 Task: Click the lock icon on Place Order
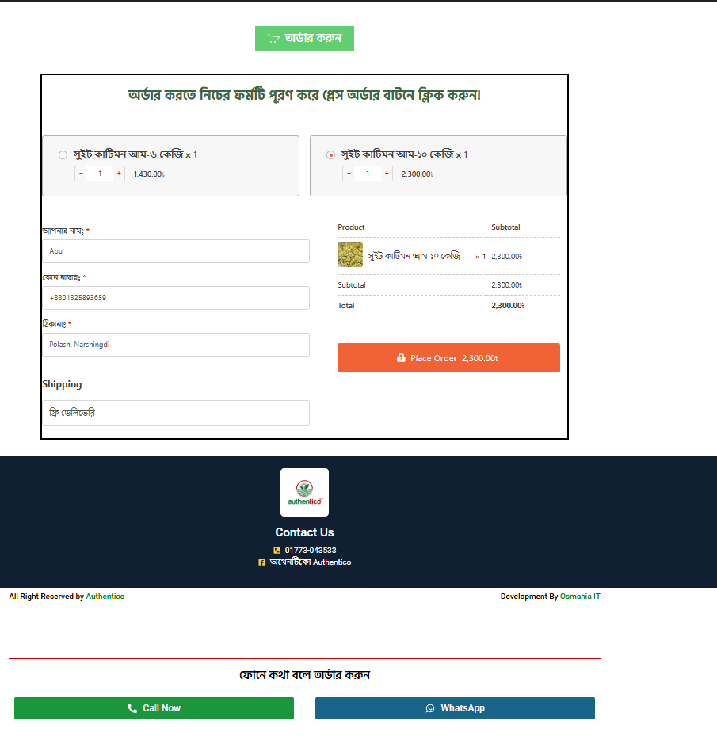click(x=401, y=358)
